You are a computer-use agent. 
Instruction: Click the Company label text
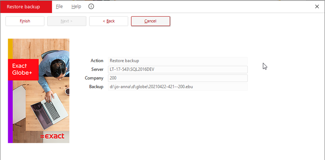94,78
